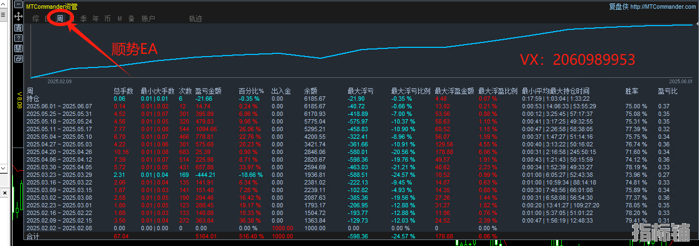Click the hamburger lines icon at far left
Viewport: 699px width, 246px height.
[3, 15]
